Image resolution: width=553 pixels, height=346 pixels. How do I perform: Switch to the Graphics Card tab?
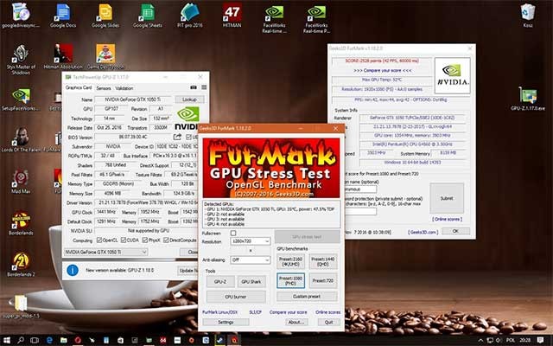(x=79, y=87)
